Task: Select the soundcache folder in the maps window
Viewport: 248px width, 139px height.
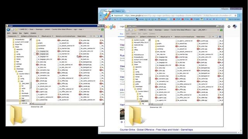Action: [x=41, y=46]
